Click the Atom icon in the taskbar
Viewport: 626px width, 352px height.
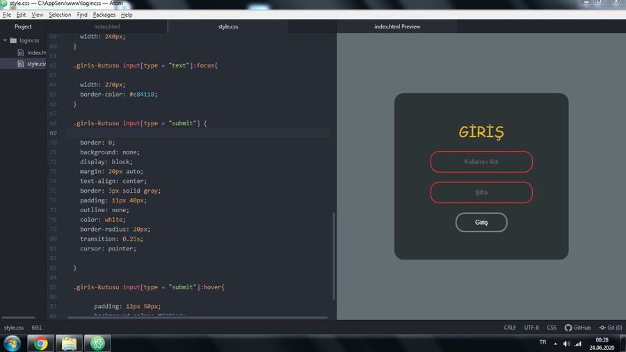97,343
